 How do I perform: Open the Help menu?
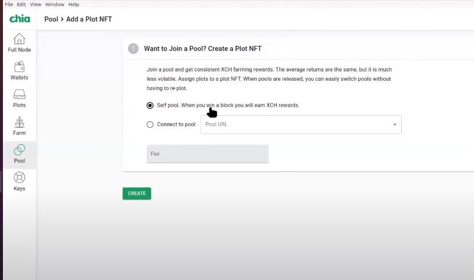74,4
